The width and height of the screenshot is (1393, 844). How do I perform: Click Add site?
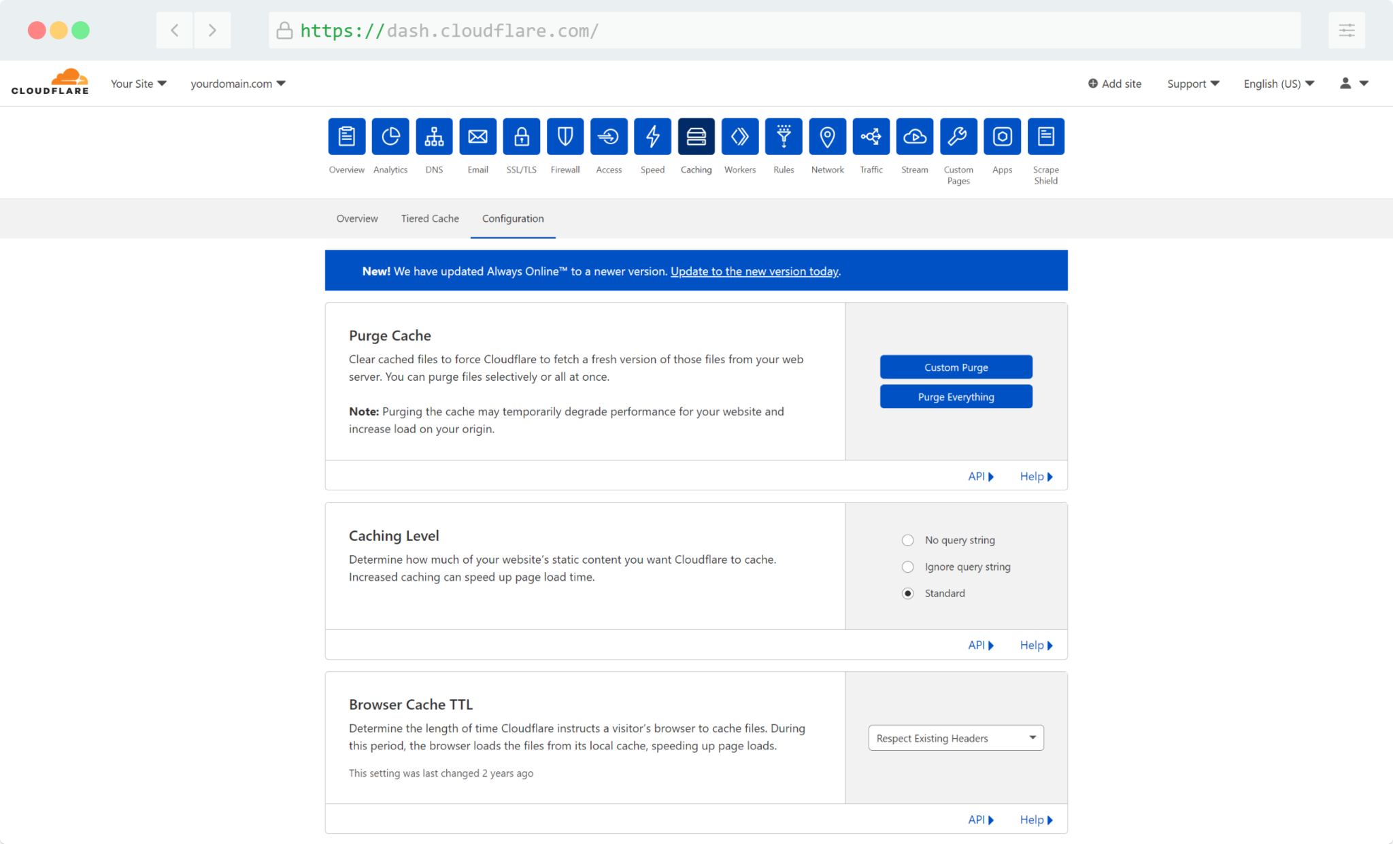[1114, 84]
